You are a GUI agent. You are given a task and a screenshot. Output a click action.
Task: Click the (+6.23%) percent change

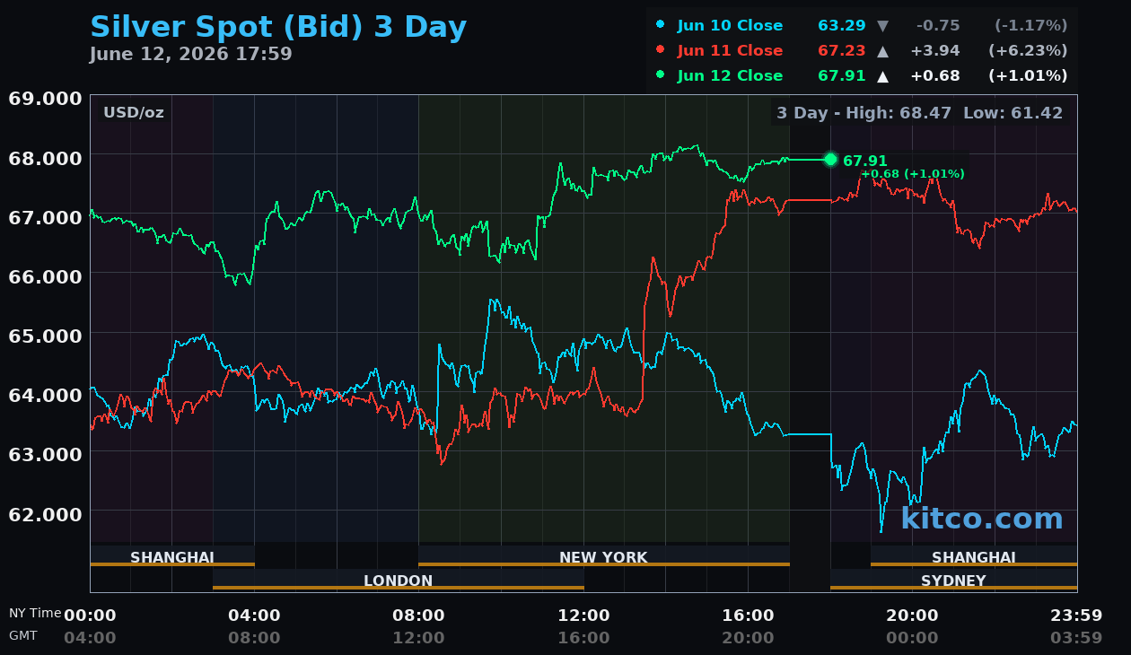click(1028, 51)
